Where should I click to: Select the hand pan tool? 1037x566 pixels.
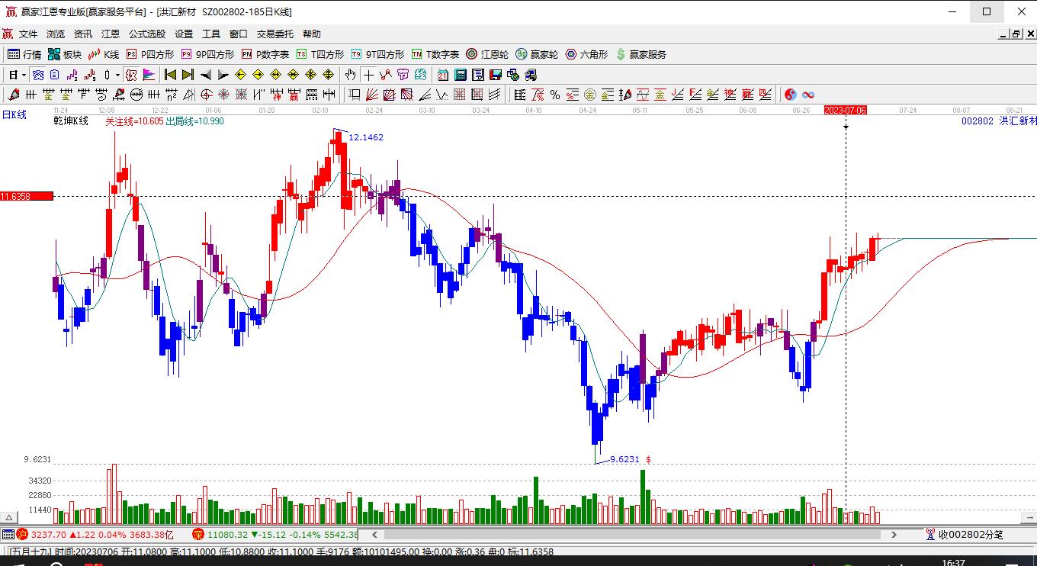[x=350, y=75]
